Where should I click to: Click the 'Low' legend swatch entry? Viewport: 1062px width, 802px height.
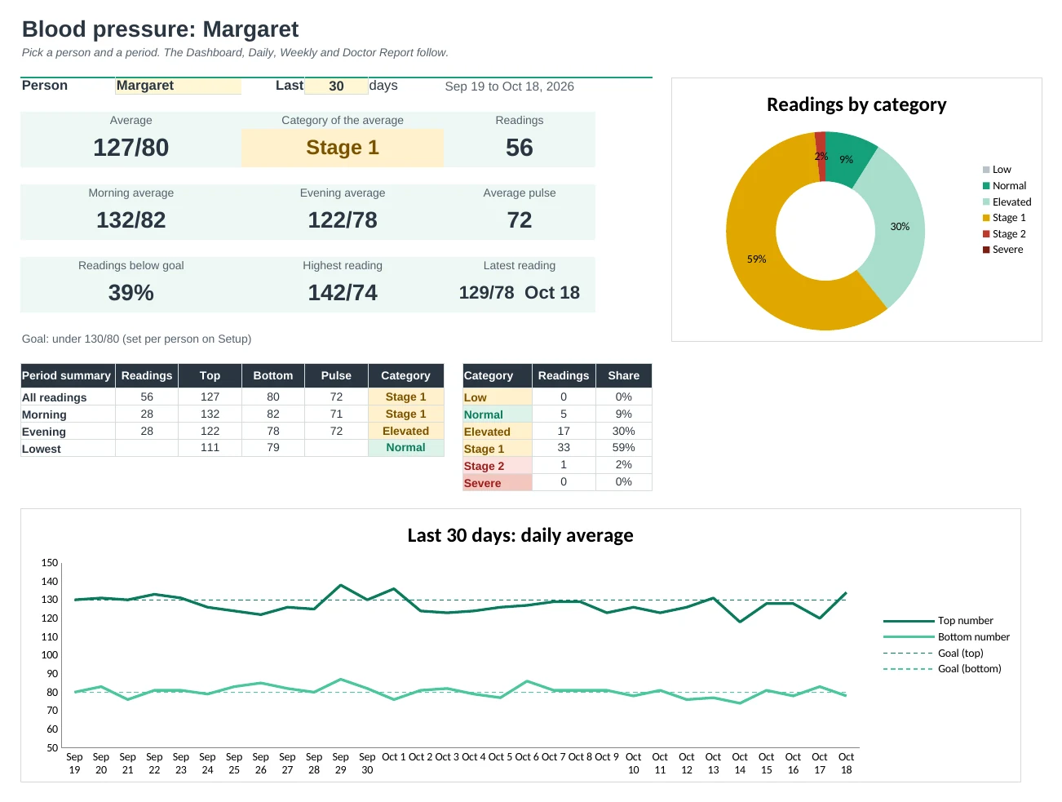tap(997, 170)
